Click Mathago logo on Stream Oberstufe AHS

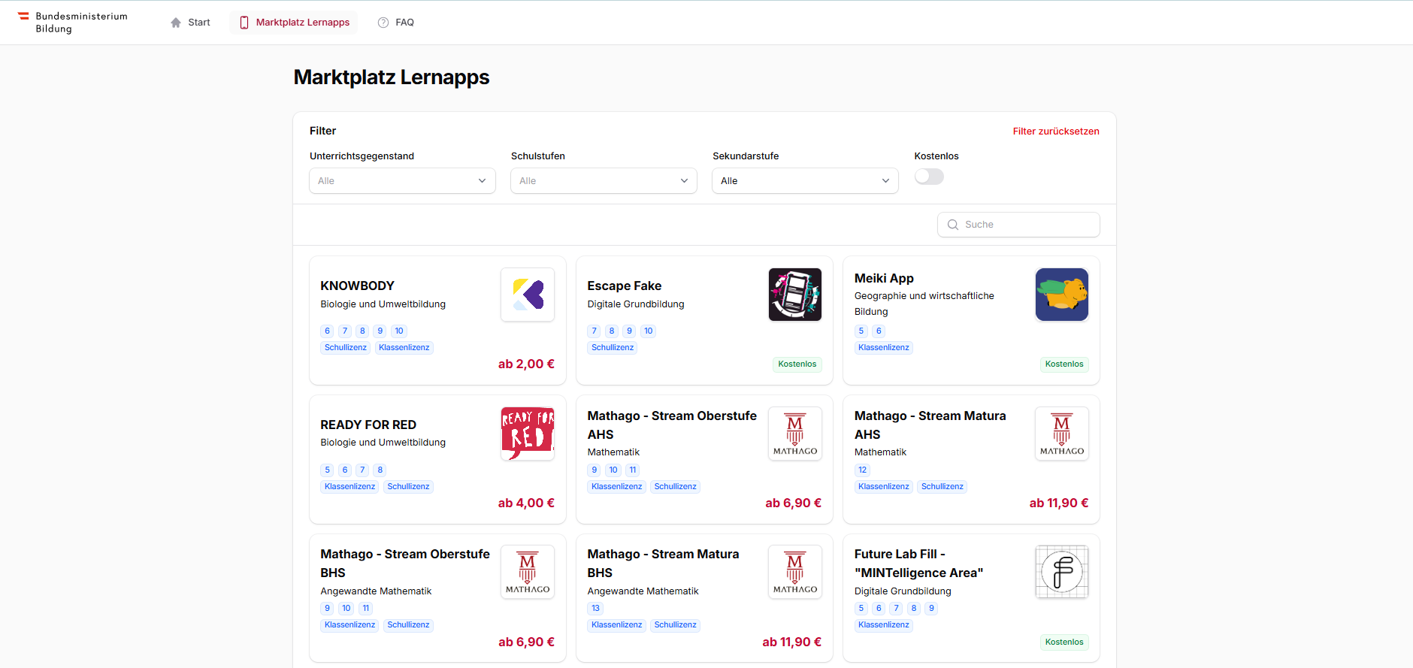pos(795,434)
